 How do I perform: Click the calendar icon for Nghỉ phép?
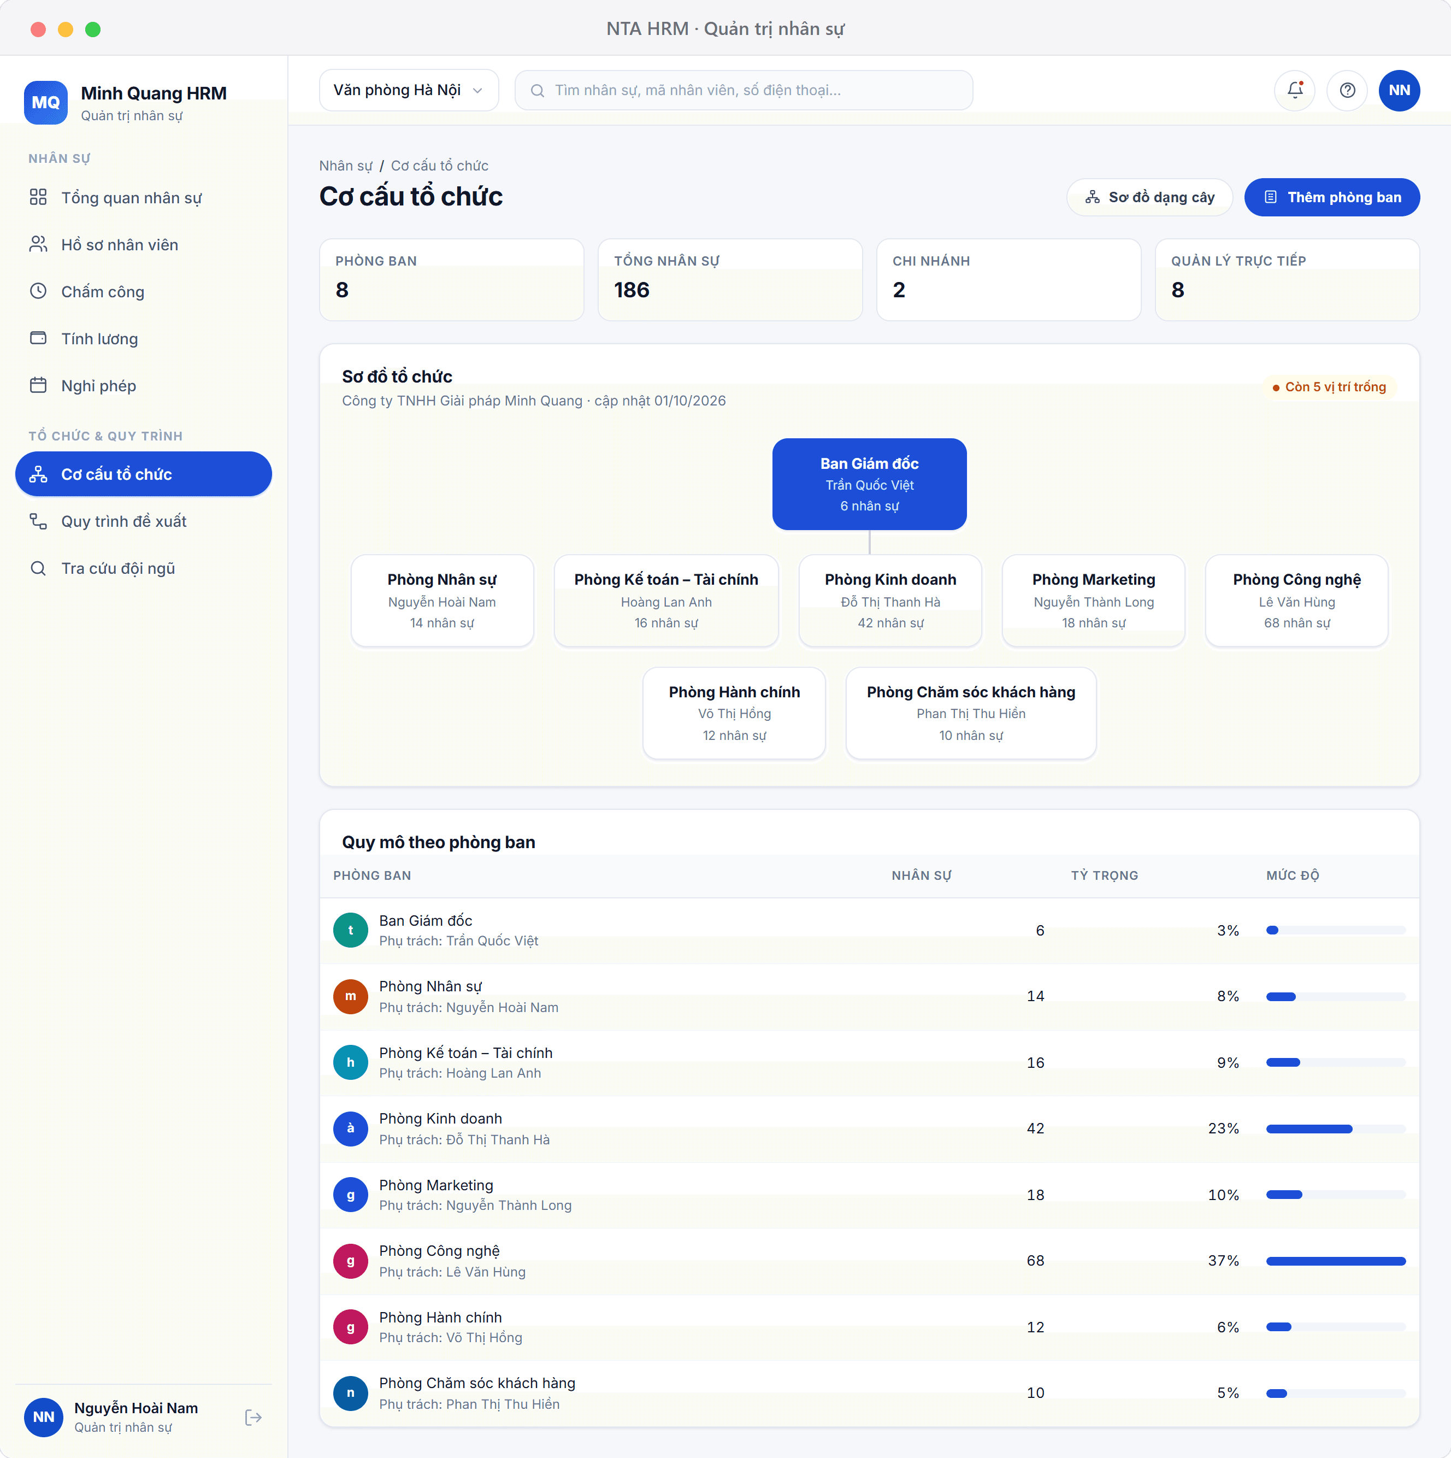[x=38, y=386]
